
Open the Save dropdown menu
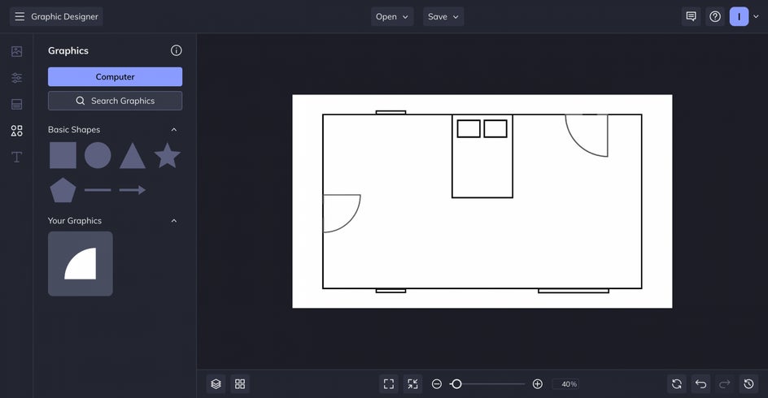coord(443,16)
